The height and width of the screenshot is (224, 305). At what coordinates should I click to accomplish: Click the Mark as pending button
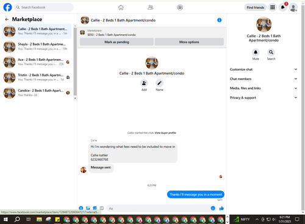[117, 42]
